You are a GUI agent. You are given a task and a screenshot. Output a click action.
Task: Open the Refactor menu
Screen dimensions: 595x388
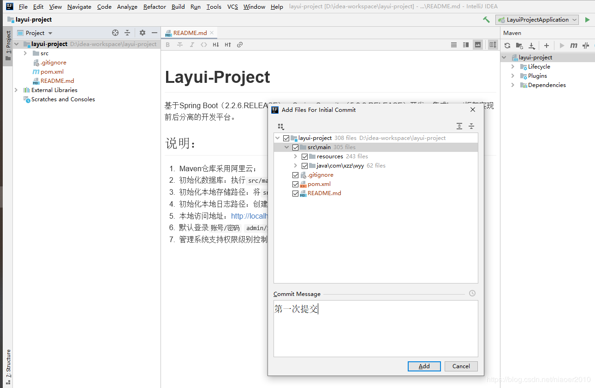pyautogui.click(x=155, y=6)
